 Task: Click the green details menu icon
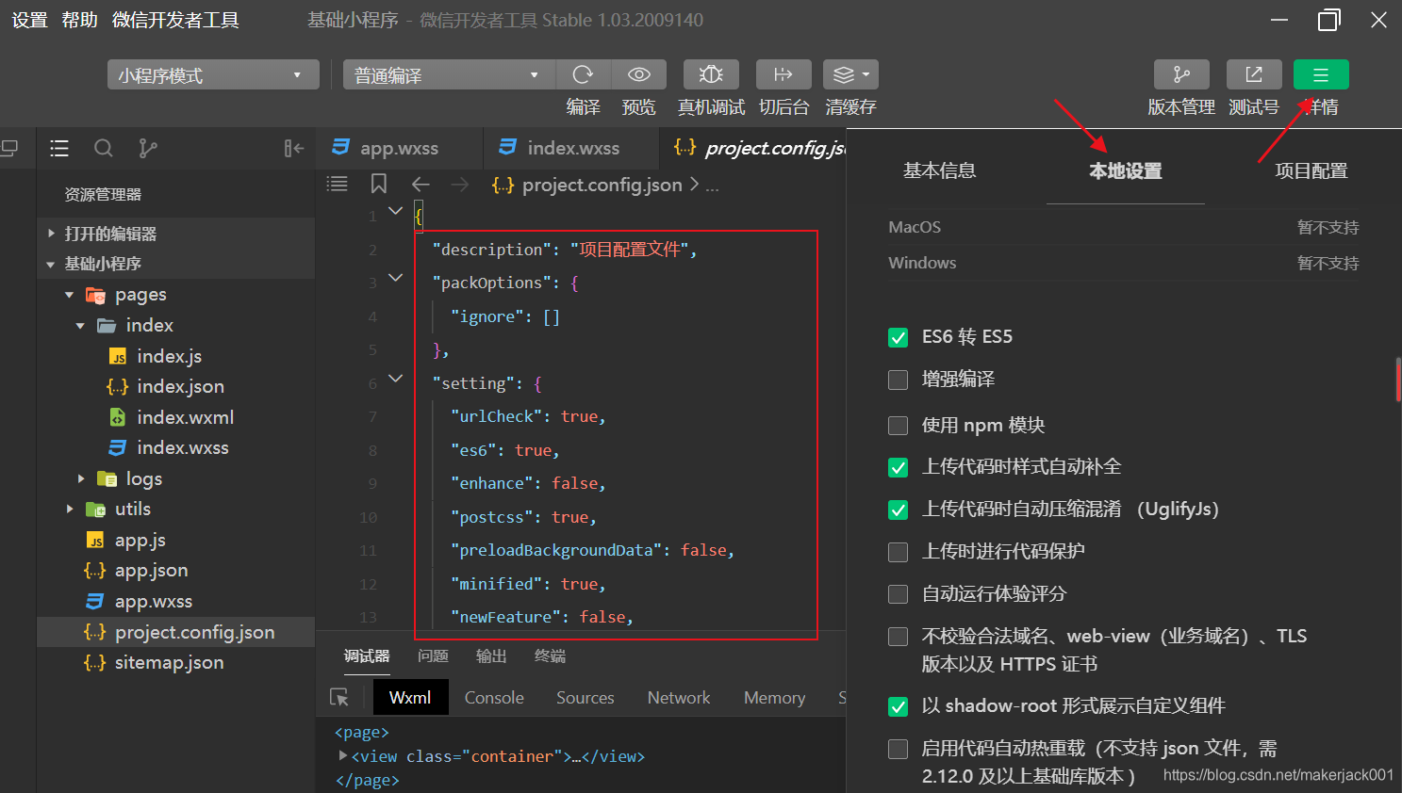(1321, 74)
